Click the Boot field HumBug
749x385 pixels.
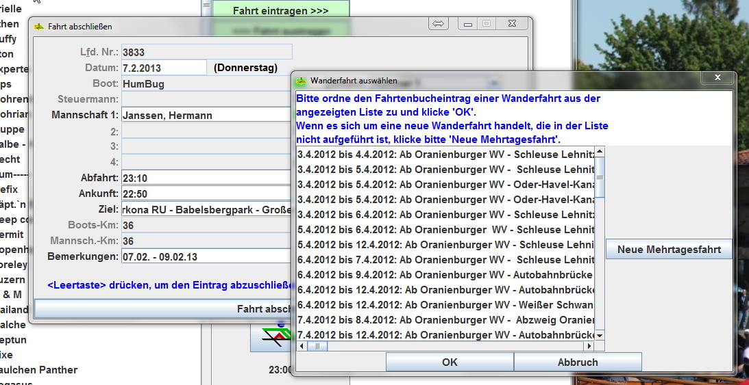point(207,84)
